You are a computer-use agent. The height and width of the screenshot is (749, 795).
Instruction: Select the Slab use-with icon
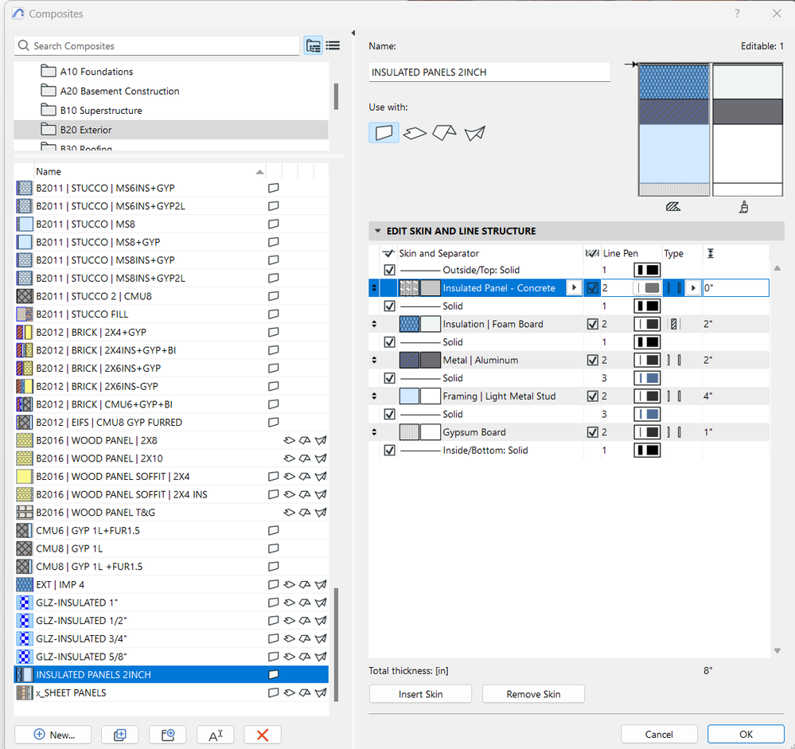(415, 133)
